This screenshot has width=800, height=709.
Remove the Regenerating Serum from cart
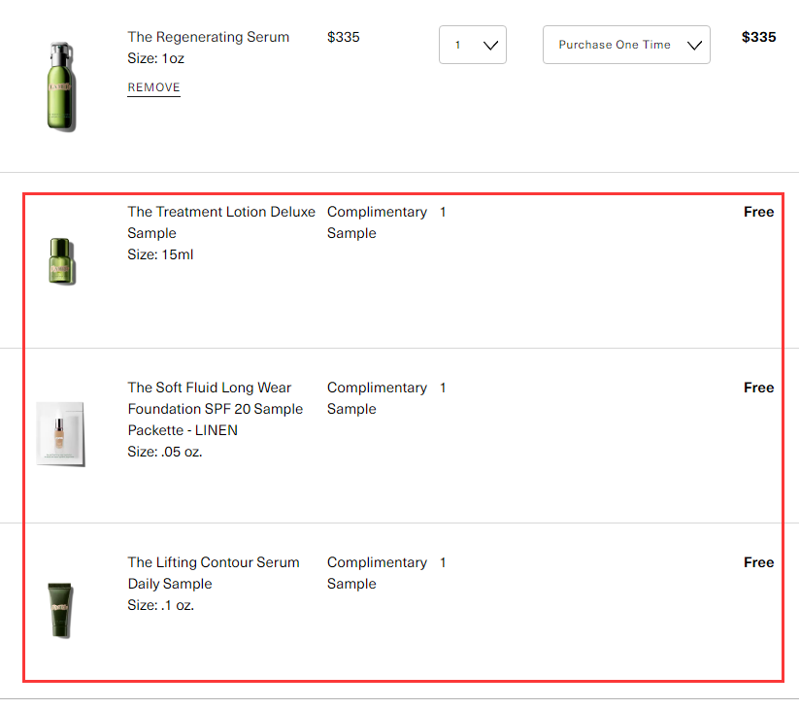(x=153, y=87)
